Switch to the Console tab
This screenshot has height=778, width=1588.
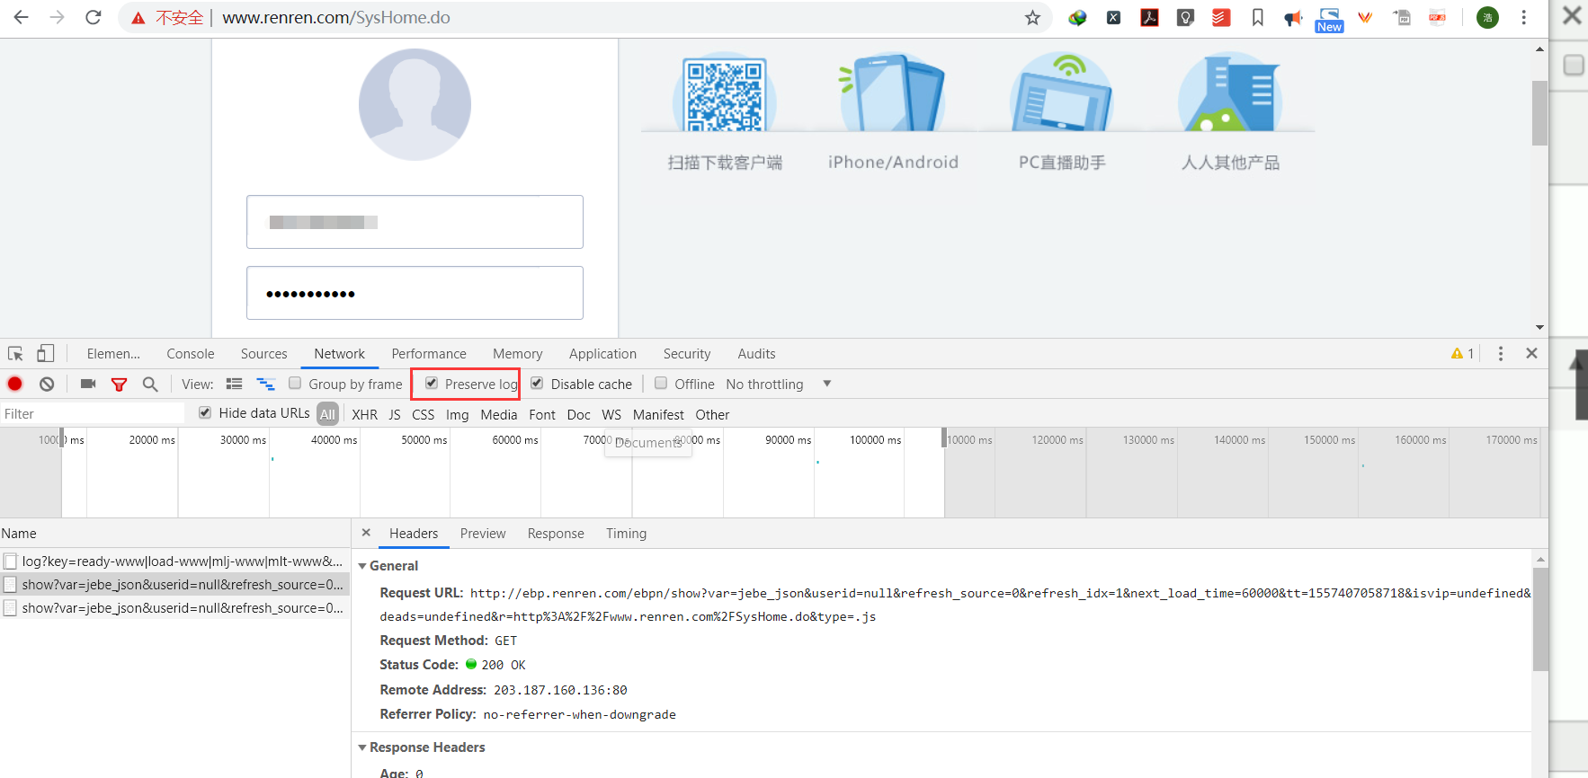click(x=191, y=354)
